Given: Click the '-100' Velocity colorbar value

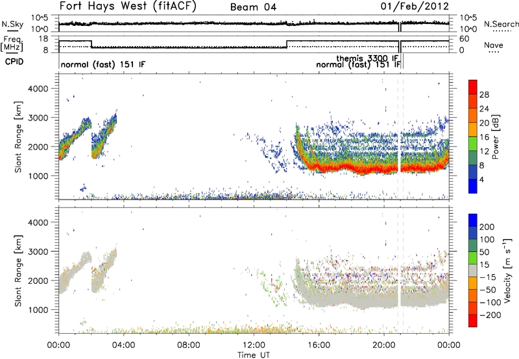Looking at the screenshot, I should coord(490,302).
